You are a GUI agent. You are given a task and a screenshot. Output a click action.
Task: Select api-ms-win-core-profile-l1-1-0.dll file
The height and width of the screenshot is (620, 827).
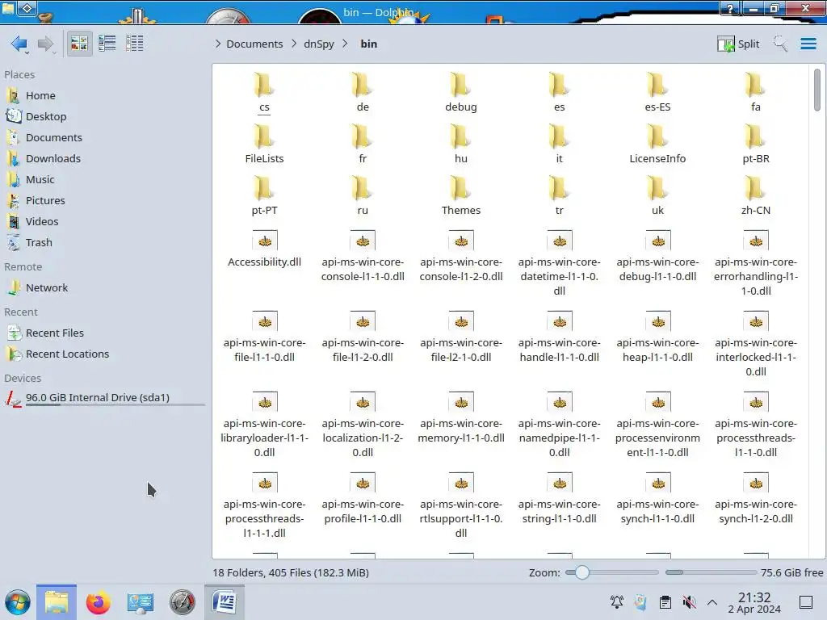pos(363,497)
